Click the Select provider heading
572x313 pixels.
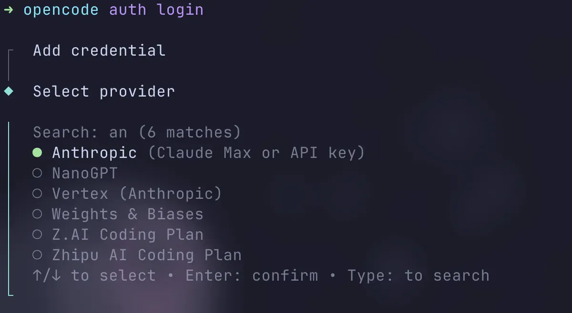tap(103, 91)
